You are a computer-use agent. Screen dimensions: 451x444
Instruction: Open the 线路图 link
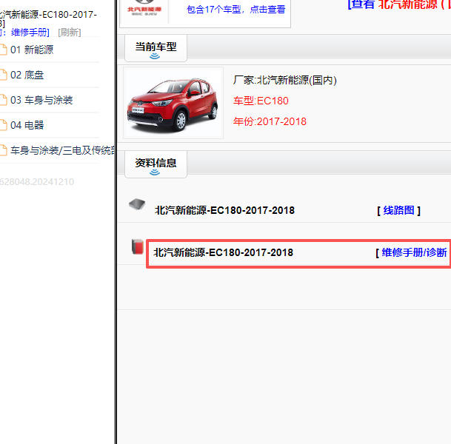[398, 210]
